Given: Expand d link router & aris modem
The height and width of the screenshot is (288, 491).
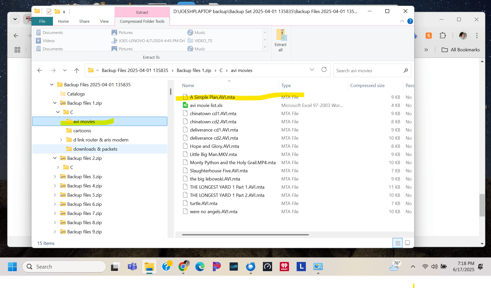Looking at the screenshot, I should pos(61,140).
